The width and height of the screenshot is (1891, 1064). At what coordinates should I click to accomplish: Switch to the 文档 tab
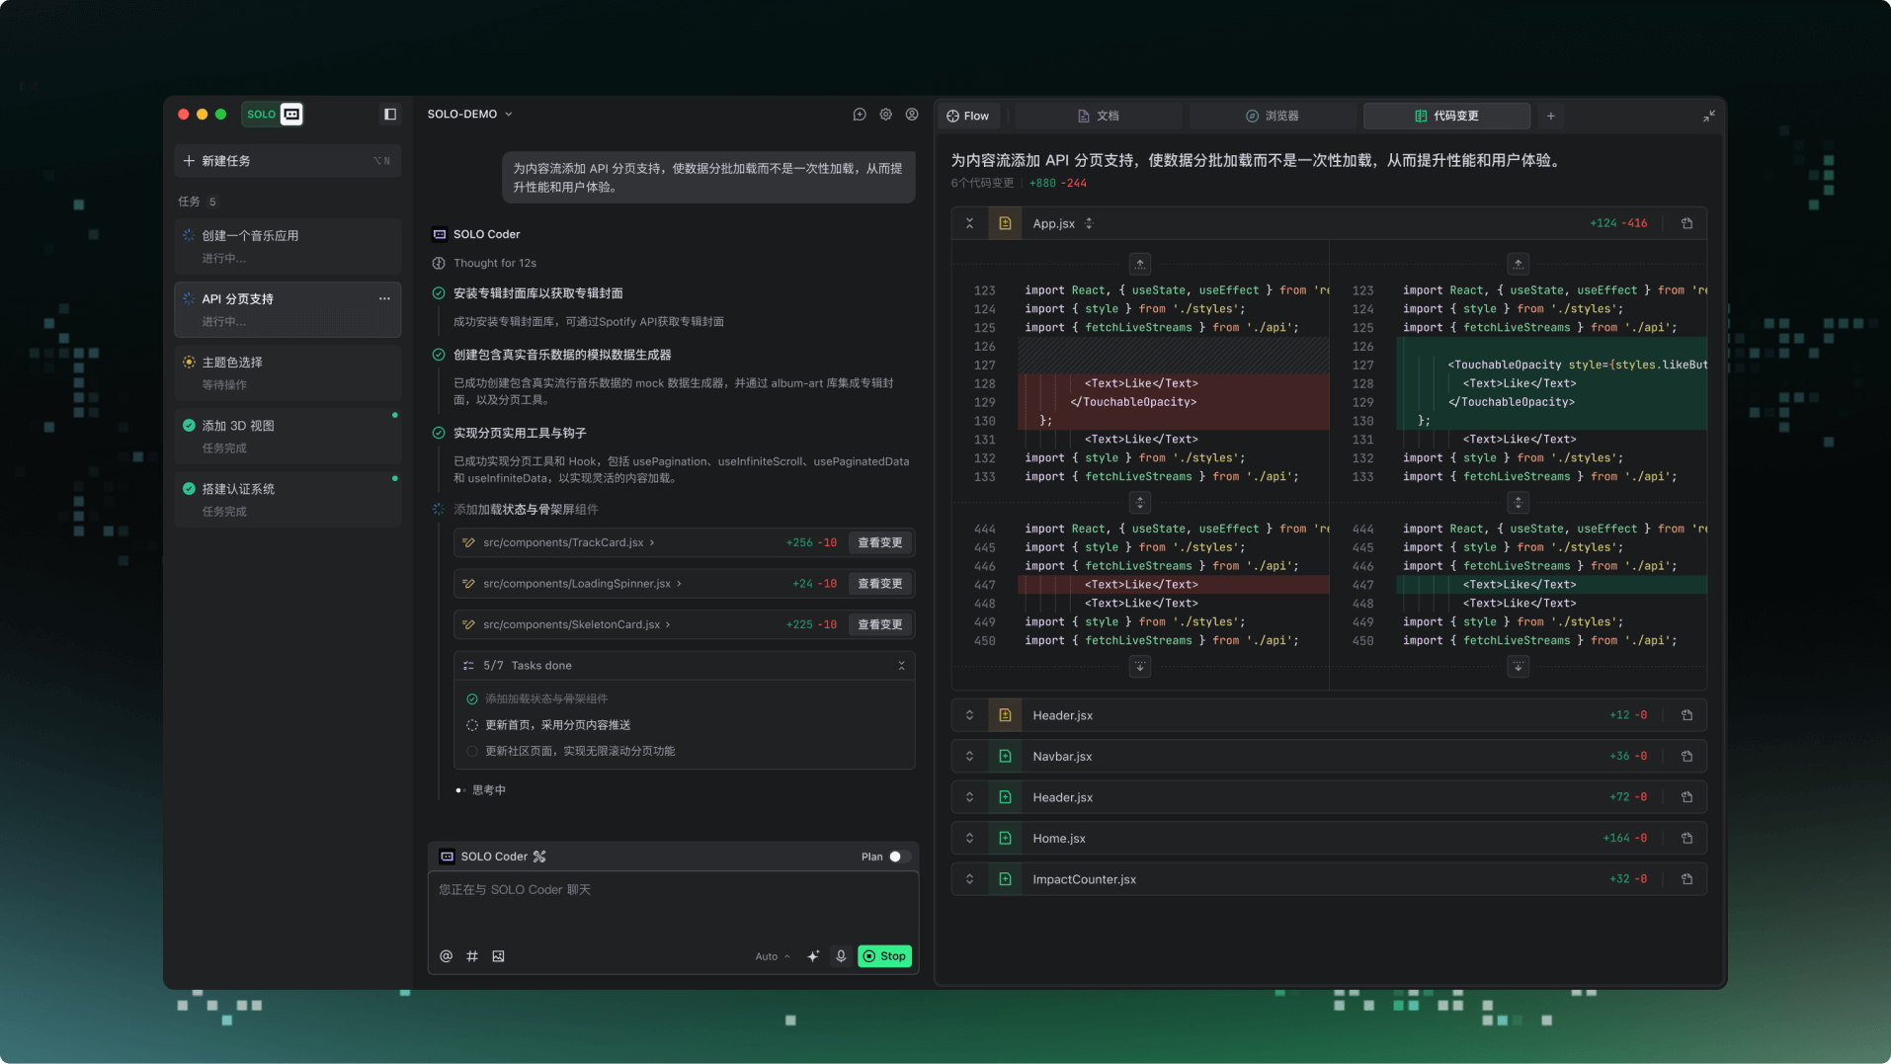click(1099, 116)
